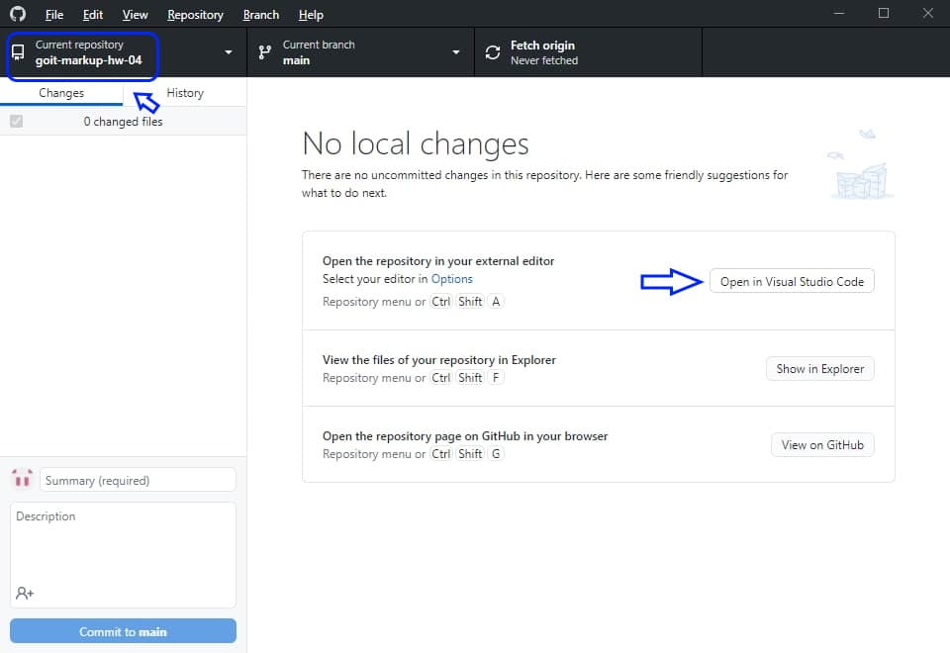
Task: Click the No local changes heading
Action: point(416,143)
